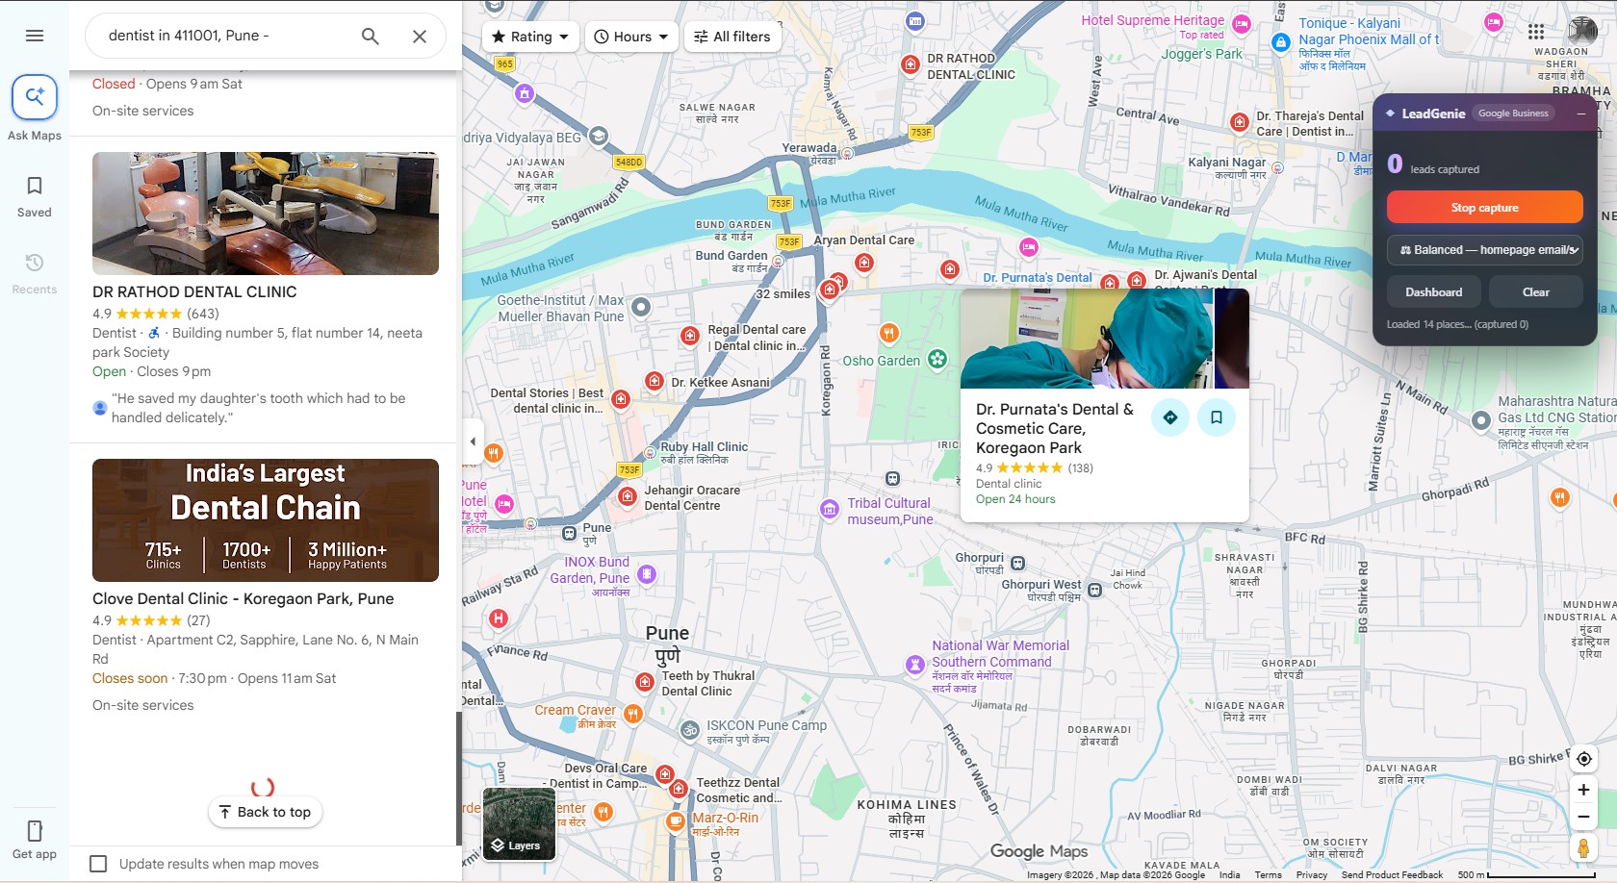Click Back to top button
This screenshot has height=883, width=1617.
[266, 812]
